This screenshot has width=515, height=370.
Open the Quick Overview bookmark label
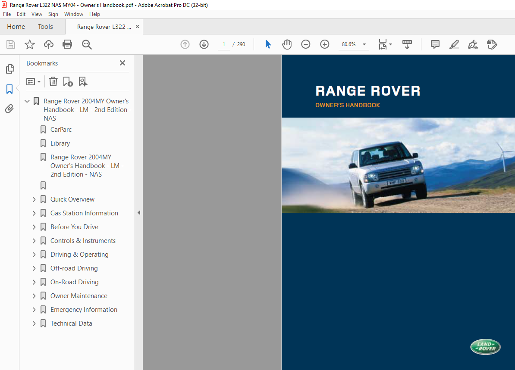pyautogui.click(x=72, y=199)
